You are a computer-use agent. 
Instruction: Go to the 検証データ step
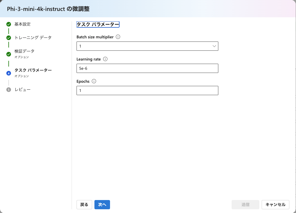25,51
